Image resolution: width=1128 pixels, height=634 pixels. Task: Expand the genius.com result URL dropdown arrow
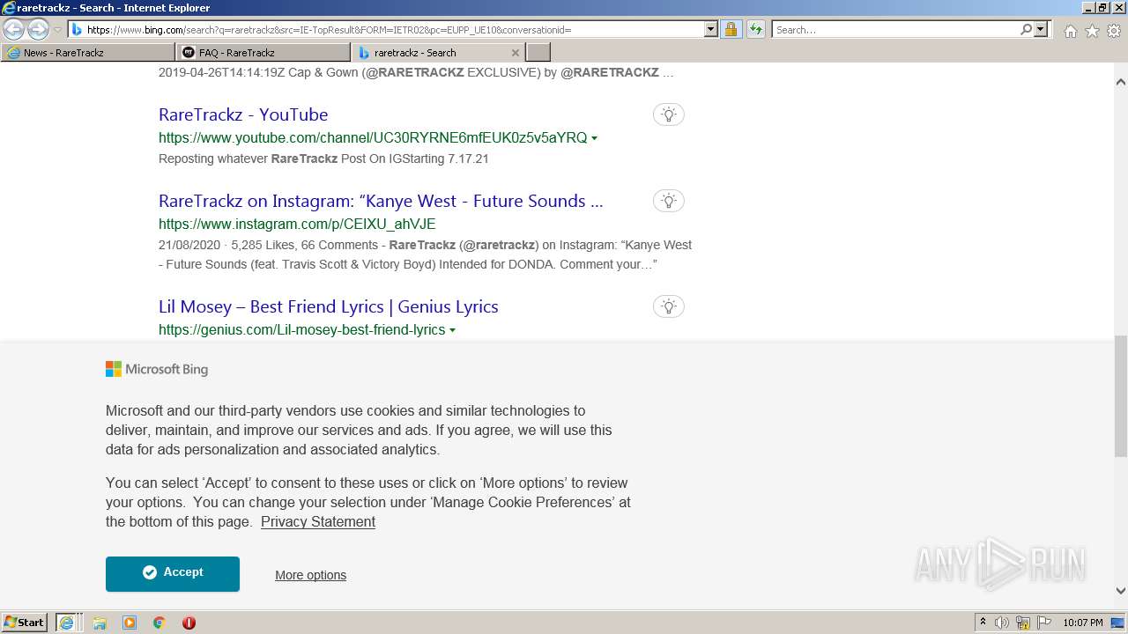tap(453, 330)
